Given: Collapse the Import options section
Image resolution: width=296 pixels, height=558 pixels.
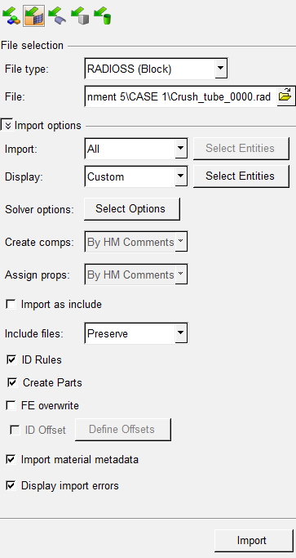Looking at the screenshot, I should coord(7,125).
